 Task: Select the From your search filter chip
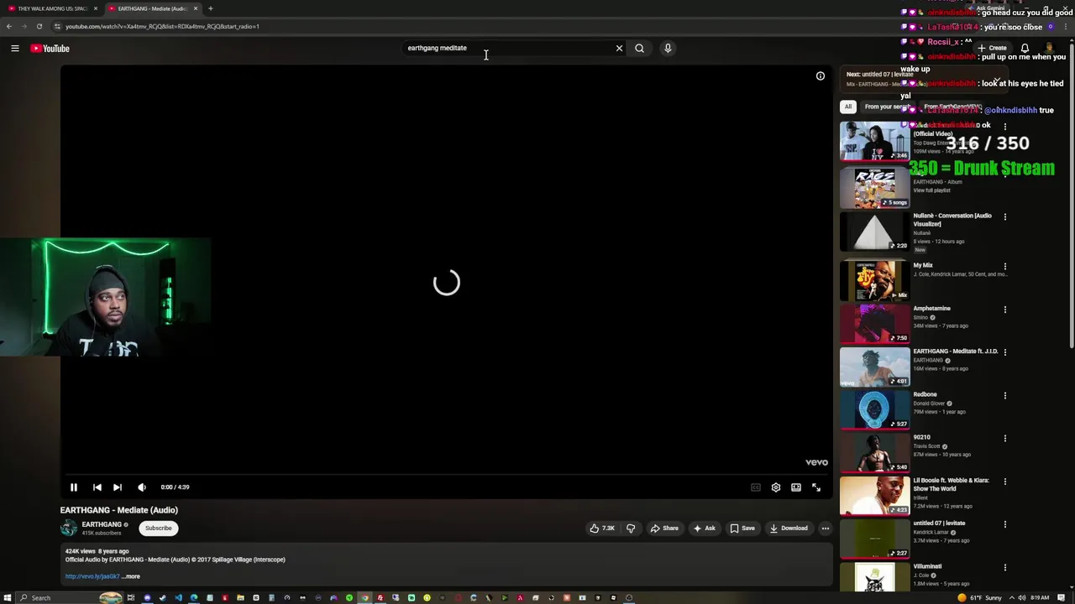887,107
